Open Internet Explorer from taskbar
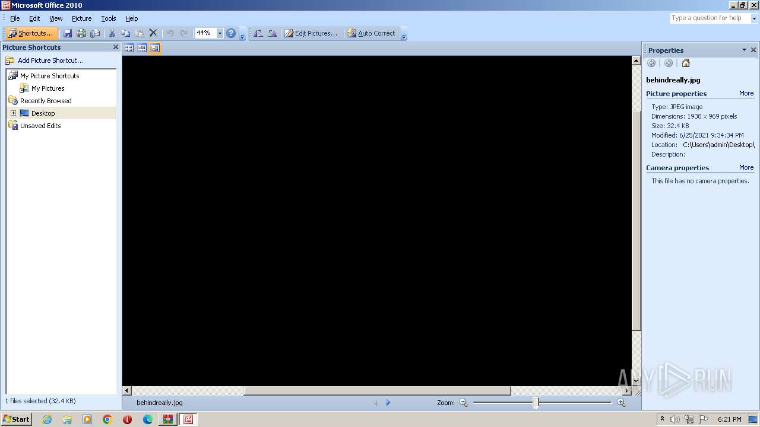The height and width of the screenshot is (427, 760). (47, 419)
